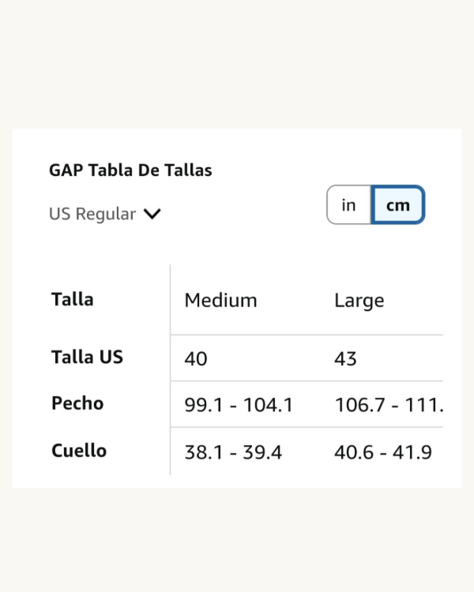Select the Large size column header
474x592 pixels.
coord(359,300)
